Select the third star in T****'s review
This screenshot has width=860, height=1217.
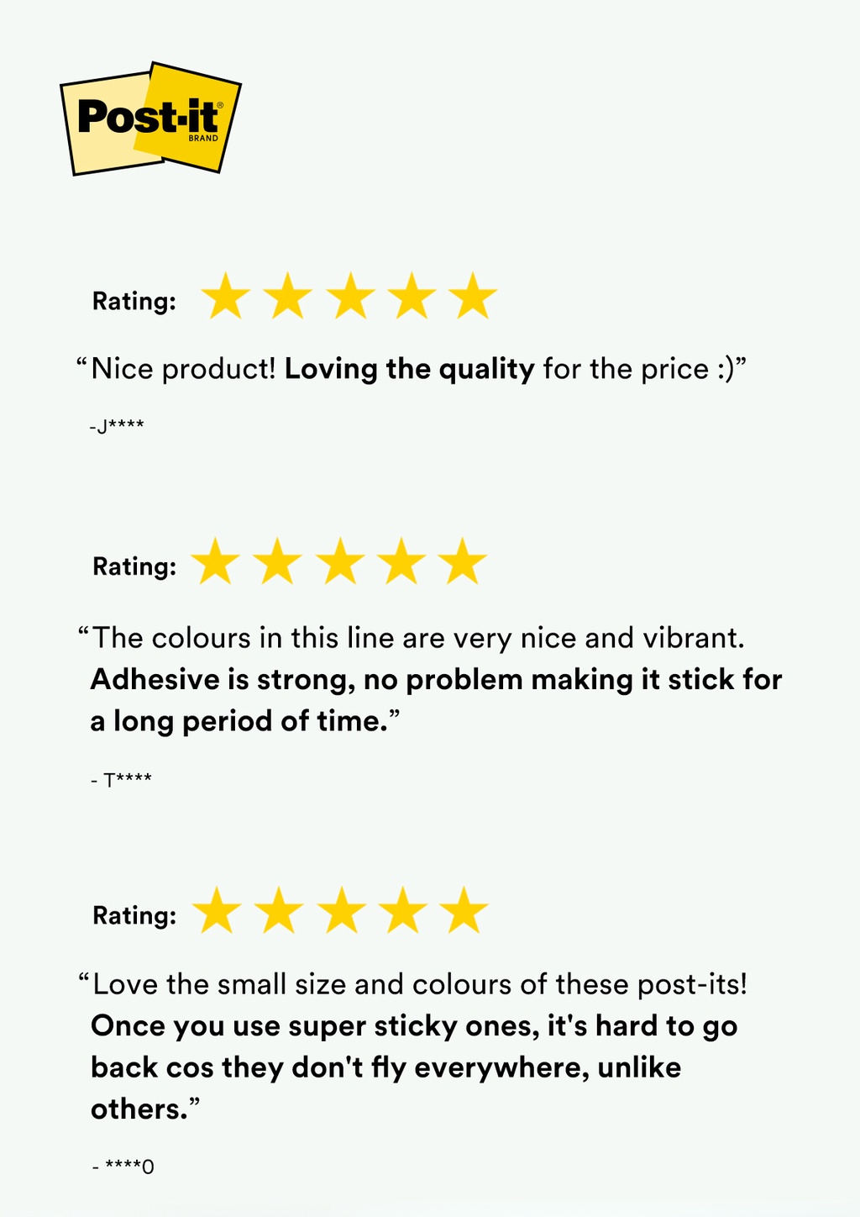coord(340,562)
